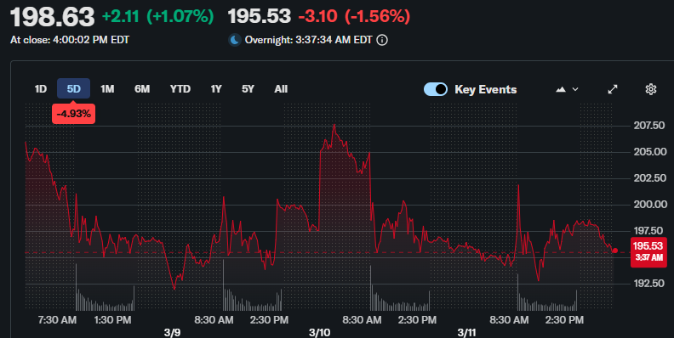Click the 3/10 date axis label
The width and height of the screenshot is (674, 338).
tap(319, 332)
